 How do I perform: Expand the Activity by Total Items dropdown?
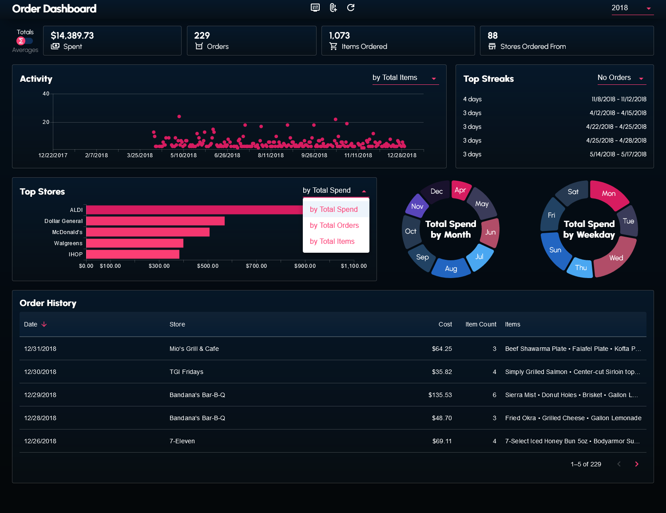405,78
